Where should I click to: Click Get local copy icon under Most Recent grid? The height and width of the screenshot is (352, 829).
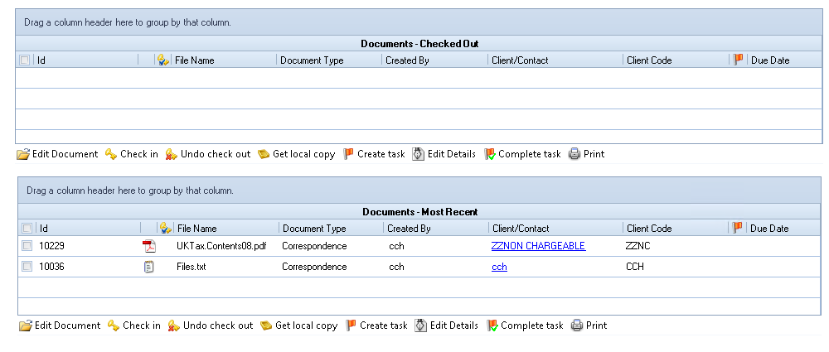[x=266, y=325]
